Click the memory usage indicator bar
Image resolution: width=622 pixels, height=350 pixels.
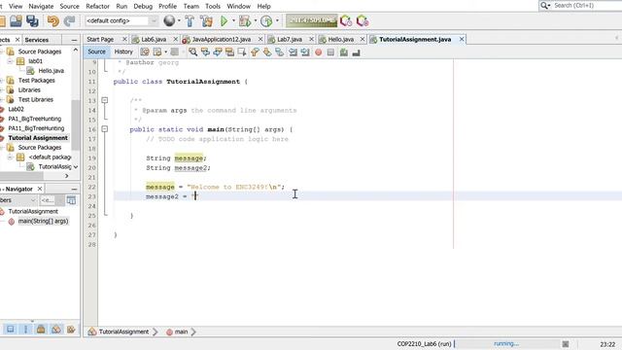pyautogui.click(x=311, y=20)
